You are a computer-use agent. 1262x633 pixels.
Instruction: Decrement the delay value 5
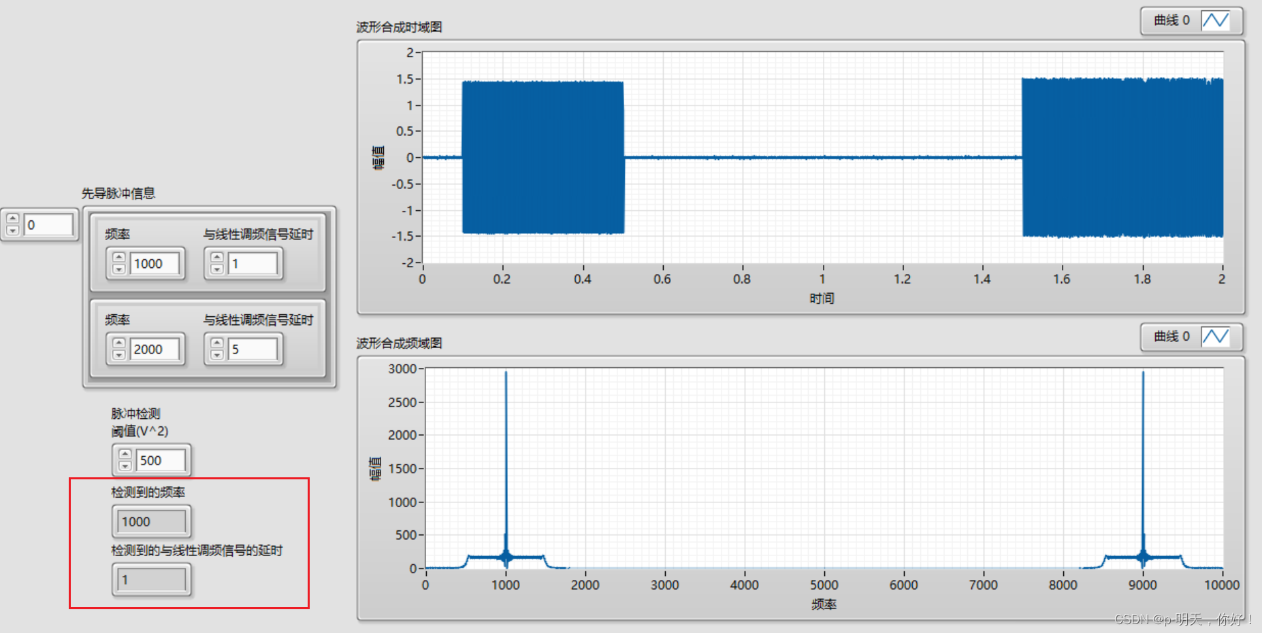coord(217,354)
